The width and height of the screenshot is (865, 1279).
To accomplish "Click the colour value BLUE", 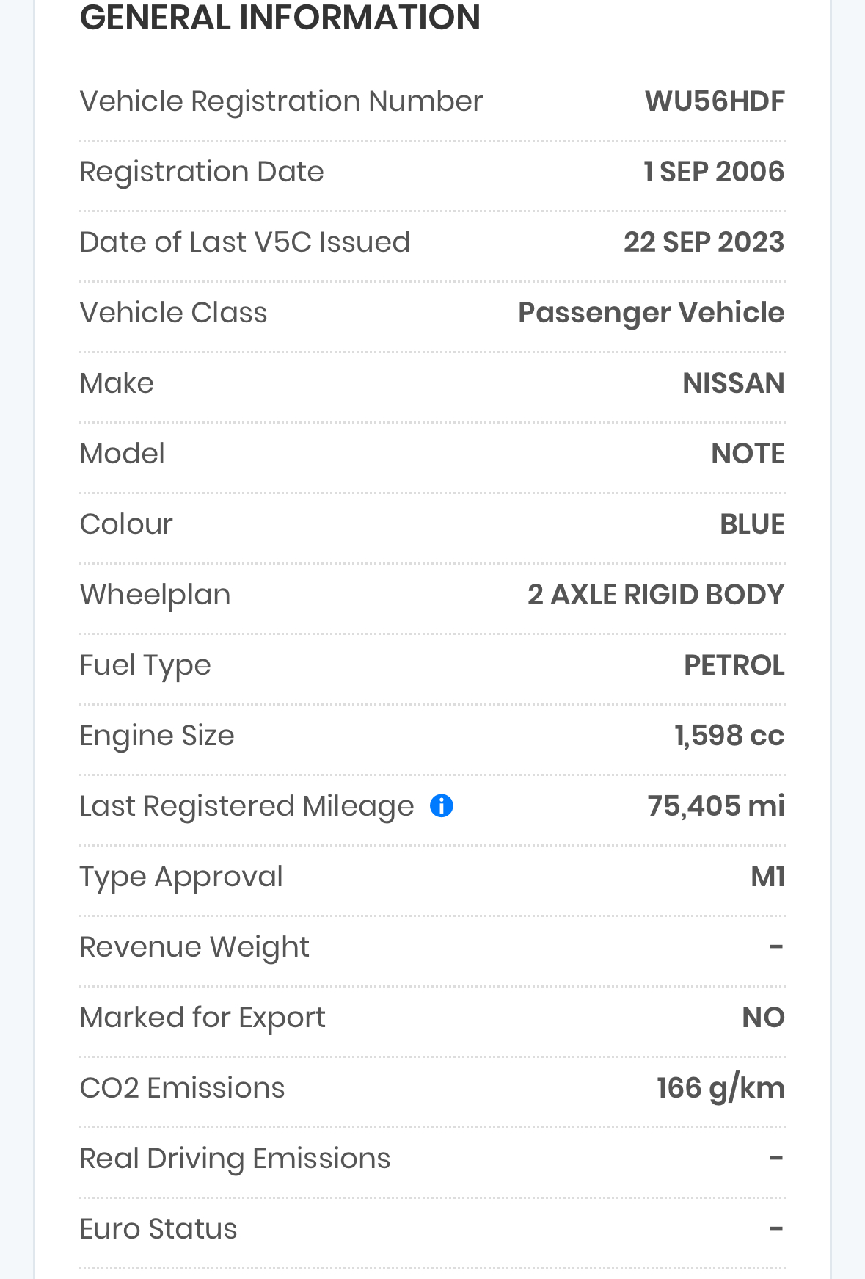I will point(752,524).
